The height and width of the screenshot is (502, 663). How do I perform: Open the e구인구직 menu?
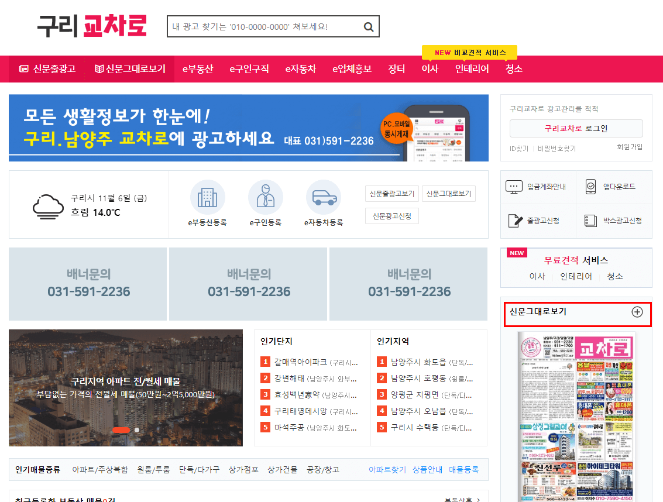pyautogui.click(x=249, y=68)
